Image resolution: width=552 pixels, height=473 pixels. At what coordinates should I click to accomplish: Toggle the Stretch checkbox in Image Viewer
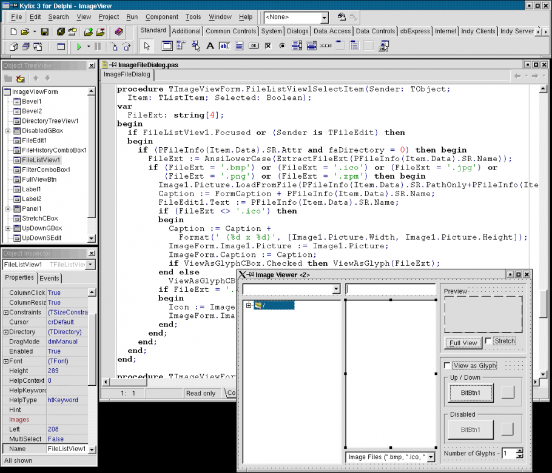click(488, 340)
